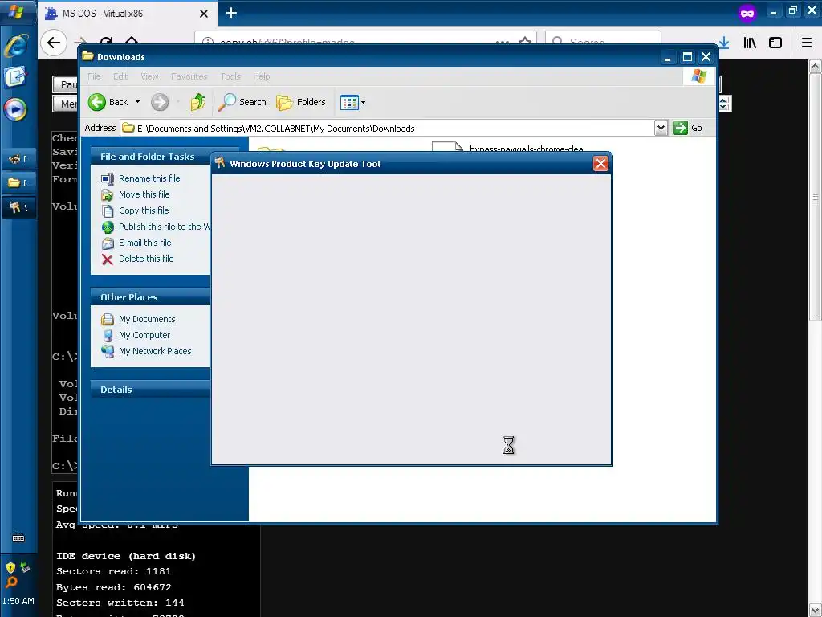The image size is (822, 617).
Task: Click the greyed Forward arrow in Downloads
Action: tap(160, 102)
